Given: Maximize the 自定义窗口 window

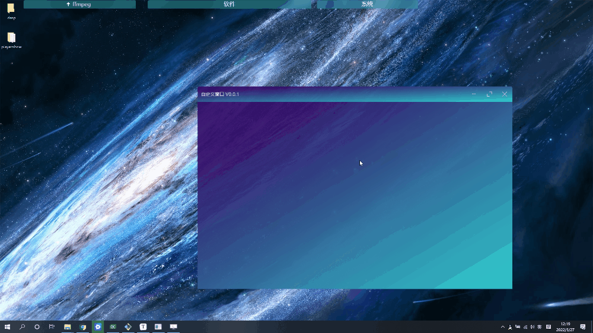Looking at the screenshot, I should tap(489, 94).
